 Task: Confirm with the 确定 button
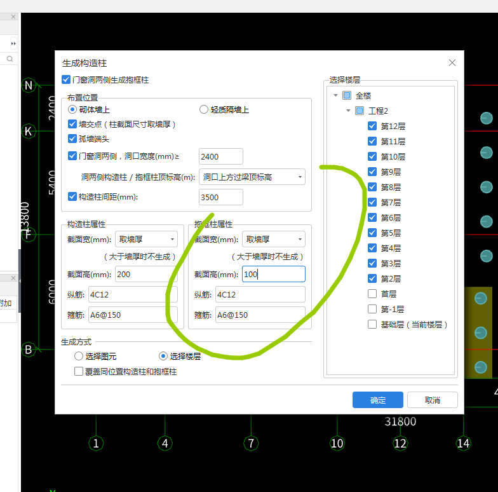(x=377, y=400)
